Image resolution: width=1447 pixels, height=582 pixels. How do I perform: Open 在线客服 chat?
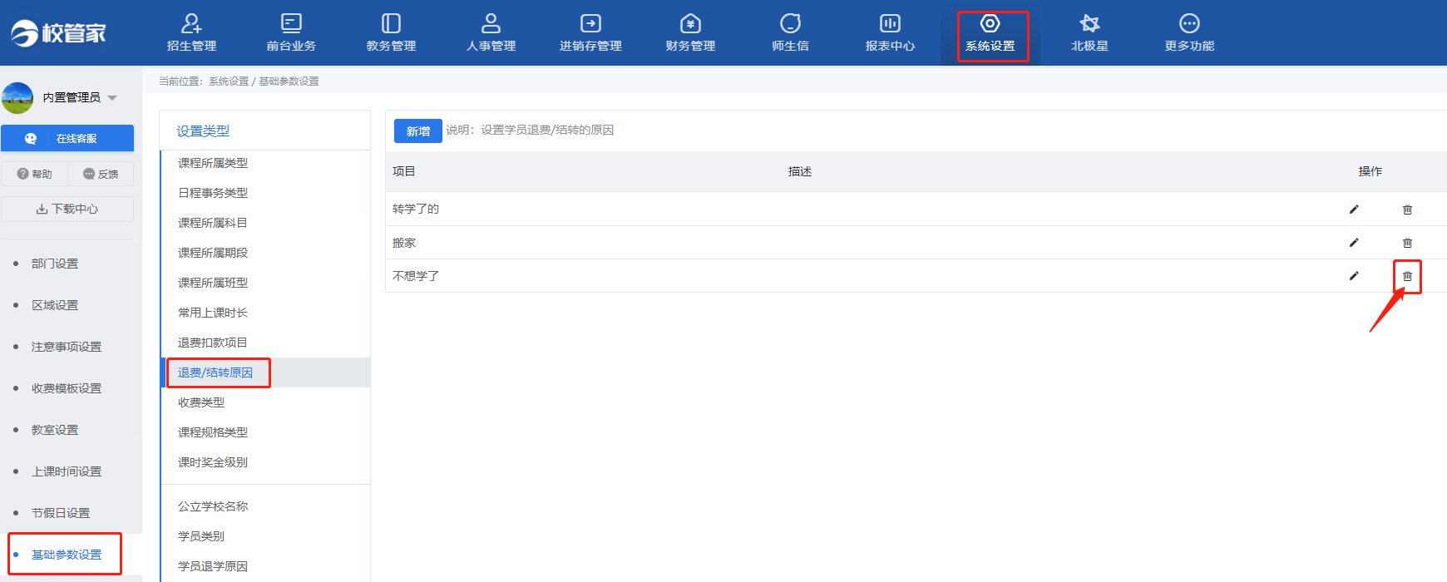coord(67,138)
